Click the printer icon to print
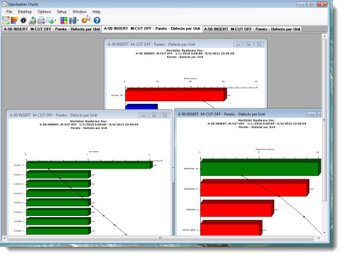Screen dimensions: 343x257 pyautogui.click(x=41, y=20)
